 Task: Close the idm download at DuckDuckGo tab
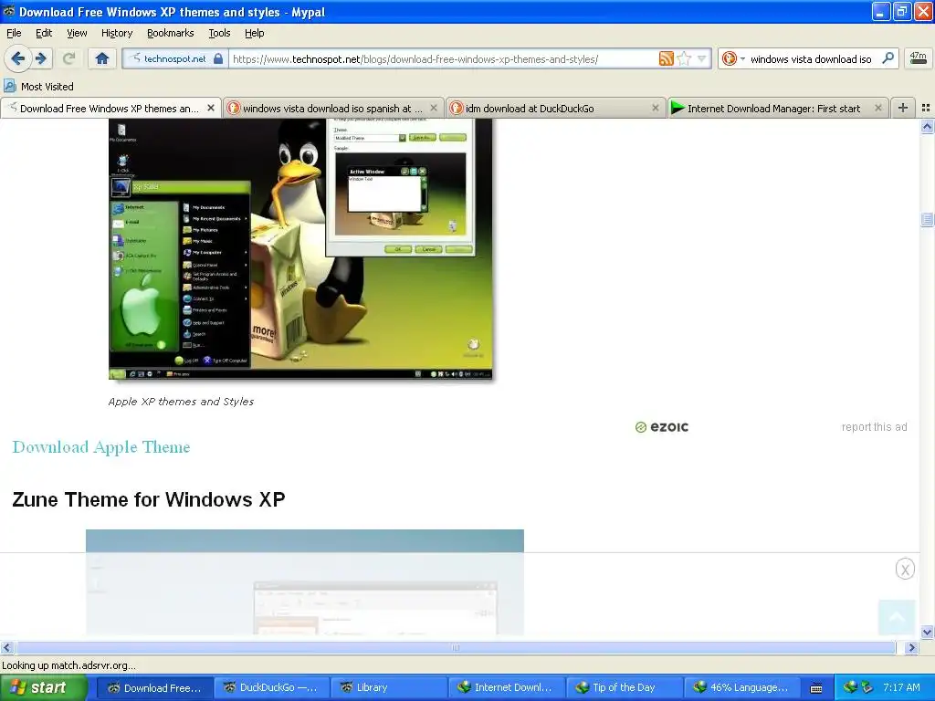point(656,108)
